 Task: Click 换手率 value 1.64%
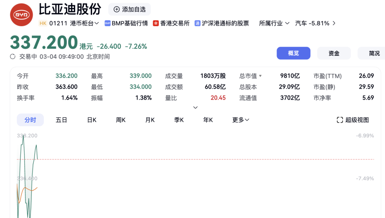click(69, 98)
